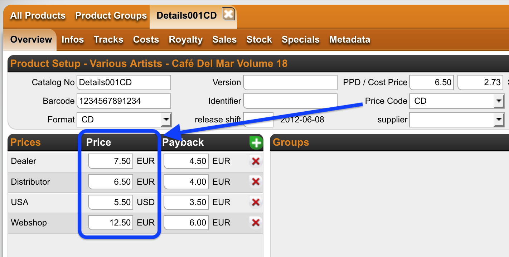509x257 pixels.
Task: Click the Version input field
Action: tap(290, 83)
